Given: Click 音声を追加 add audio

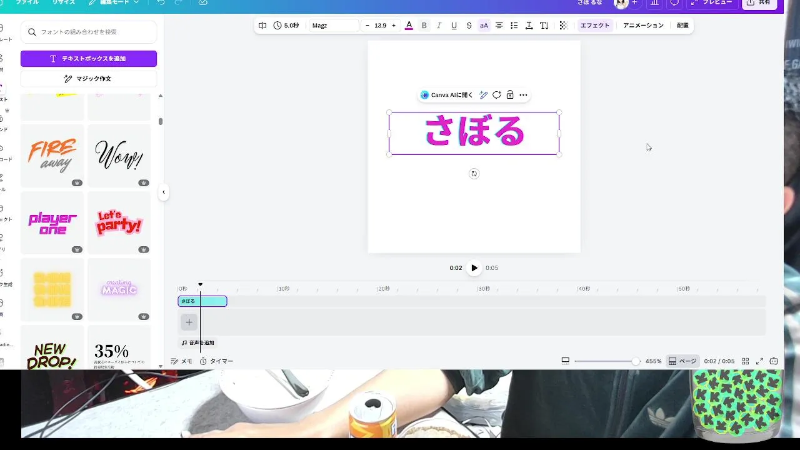Looking at the screenshot, I should point(197,342).
